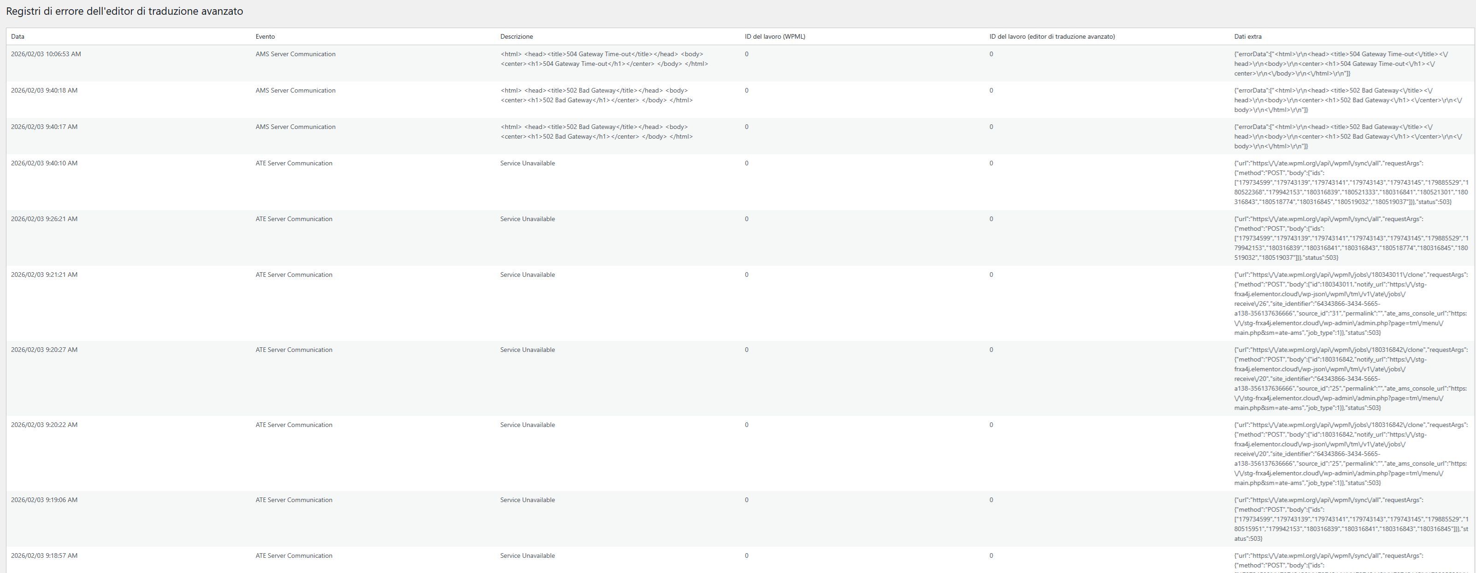The width and height of the screenshot is (1476, 573).
Task: Select the 9:40:17 AM date entry
Action: (44, 127)
